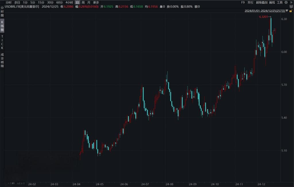Click 5.10 on the price axis
Viewport: 294px width, 187px height.
click(284, 151)
